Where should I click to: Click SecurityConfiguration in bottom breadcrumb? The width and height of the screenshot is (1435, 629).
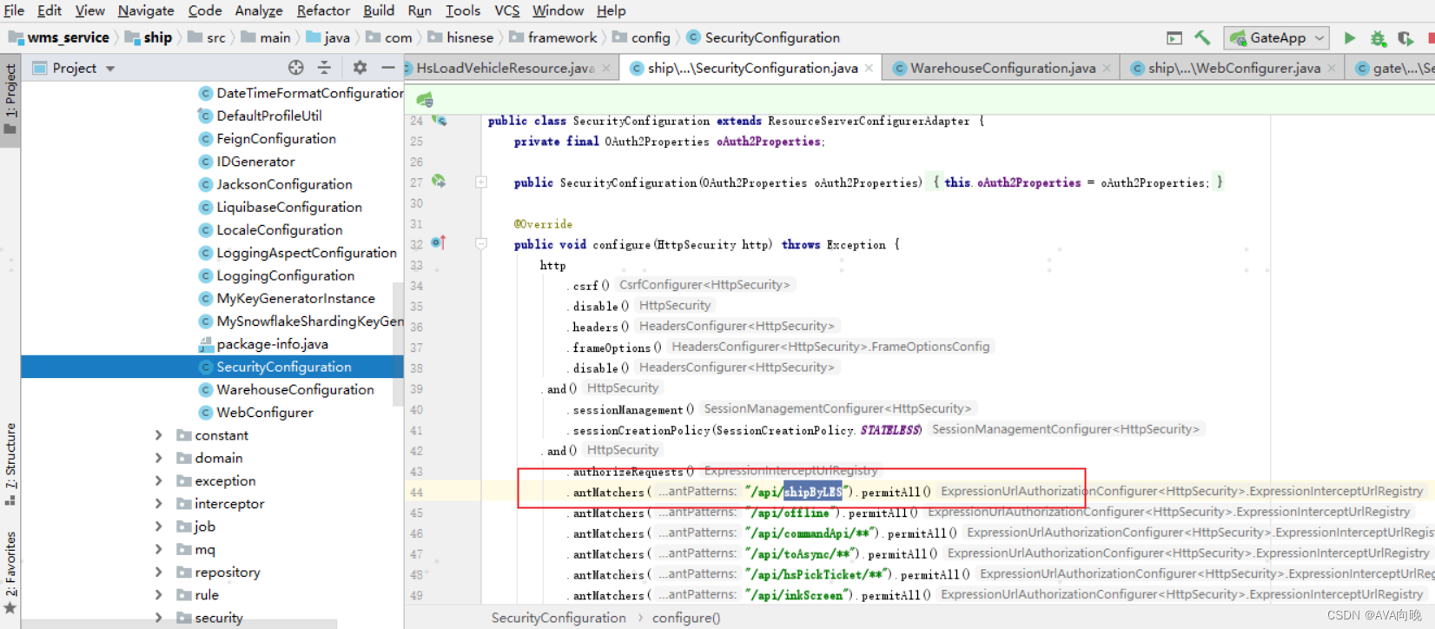[x=559, y=618]
